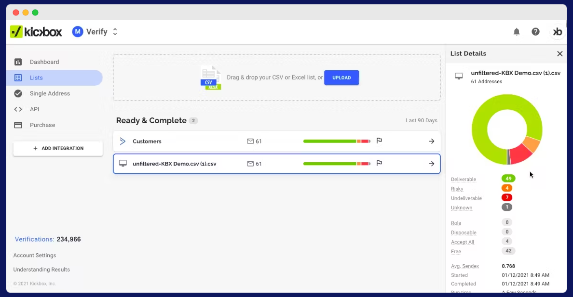Click the Purchase credit card icon

[18, 125]
